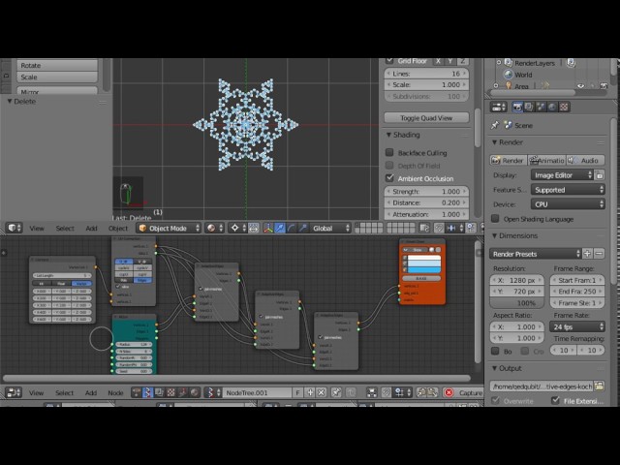Toggle 3D manipulator axis widget icon

click(268, 229)
